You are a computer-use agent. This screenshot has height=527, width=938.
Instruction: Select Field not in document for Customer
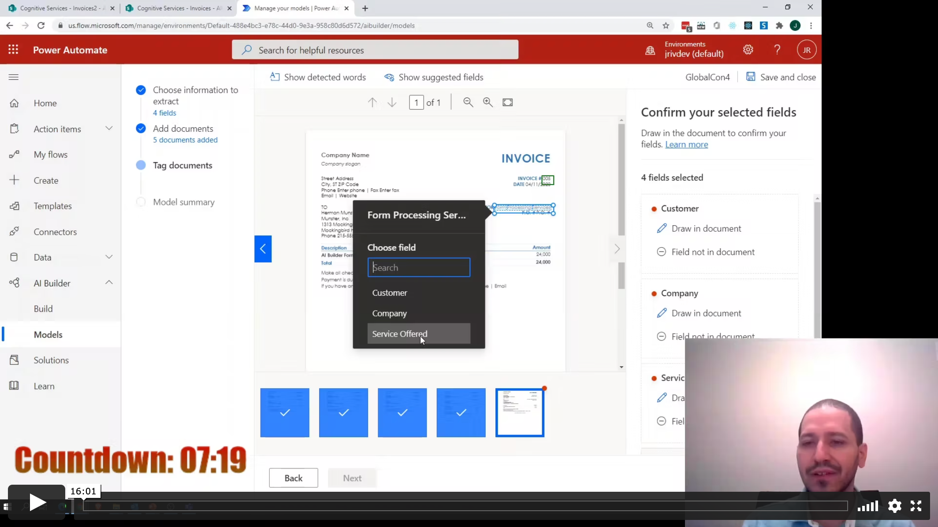pos(705,252)
